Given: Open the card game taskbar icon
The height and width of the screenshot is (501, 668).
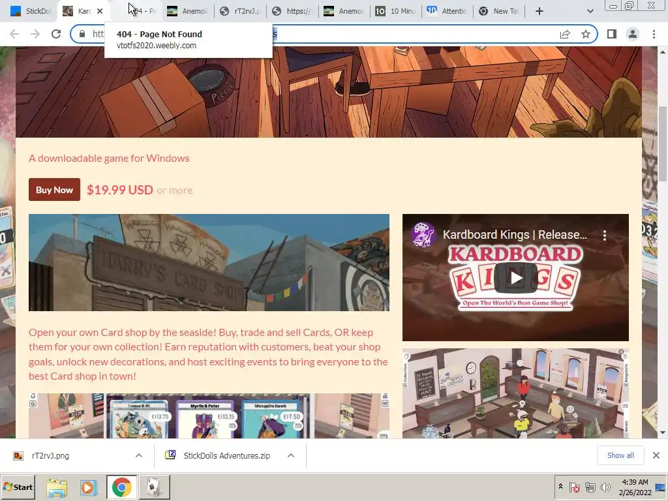Looking at the screenshot, I should coord(154,487).
